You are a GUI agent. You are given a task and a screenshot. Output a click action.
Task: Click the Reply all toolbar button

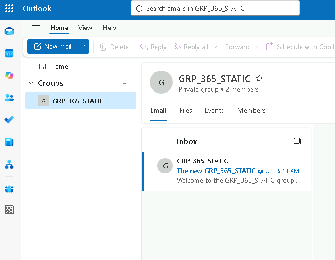[x=190, y=47]
